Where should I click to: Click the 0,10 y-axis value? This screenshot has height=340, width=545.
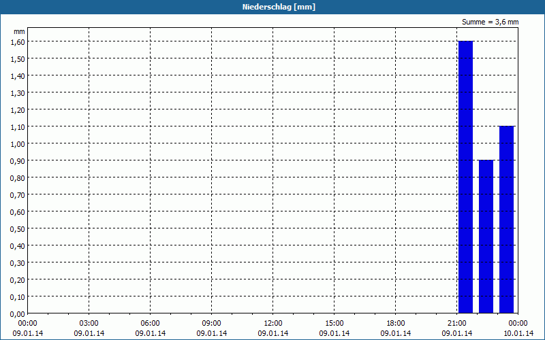coord(18,297)
